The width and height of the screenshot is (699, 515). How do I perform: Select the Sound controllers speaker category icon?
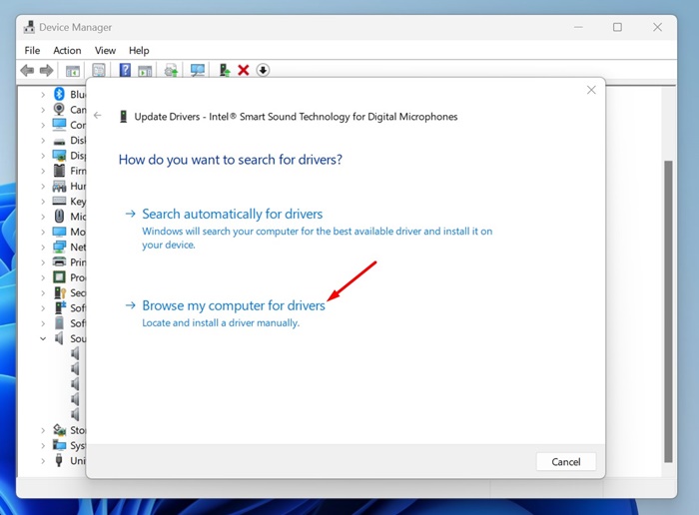[59, 338]
